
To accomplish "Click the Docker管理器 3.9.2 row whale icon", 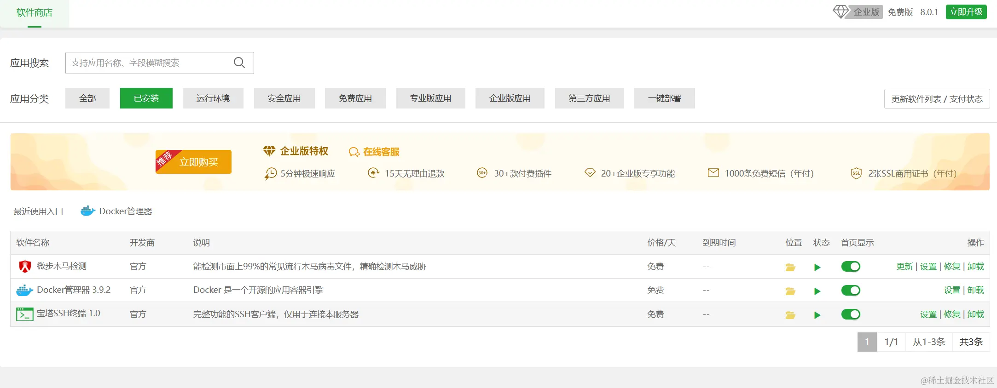I will coord(24,290).
